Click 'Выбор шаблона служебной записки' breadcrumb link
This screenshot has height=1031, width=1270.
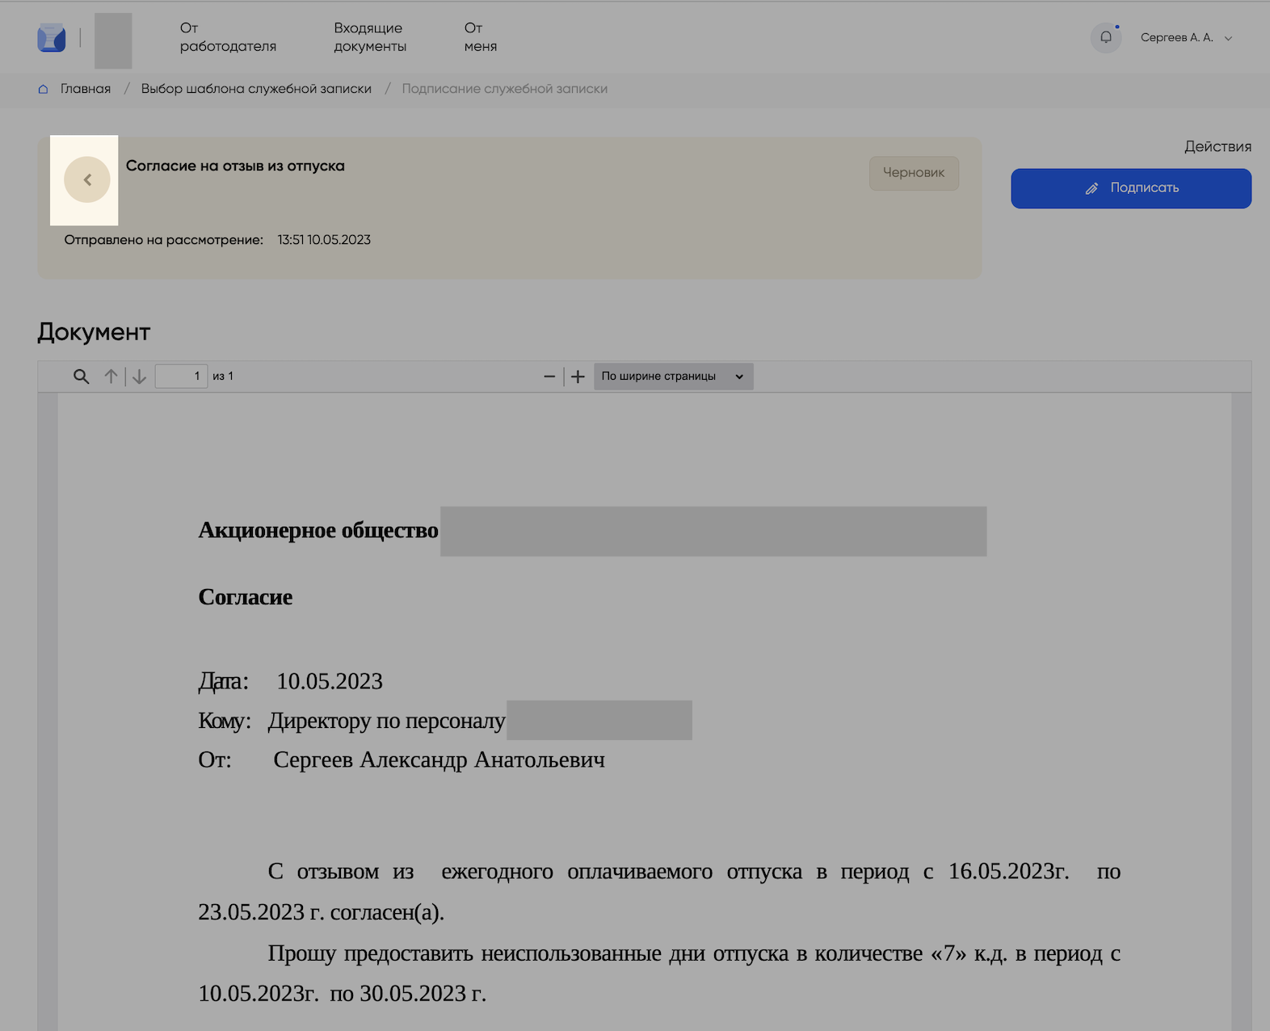256,89
